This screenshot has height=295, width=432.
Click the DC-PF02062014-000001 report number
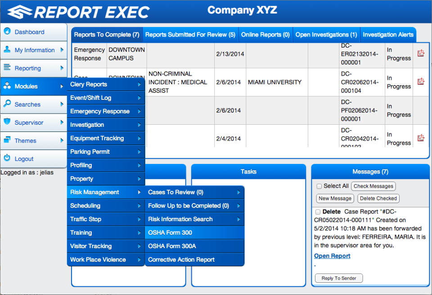pos(359,110)
